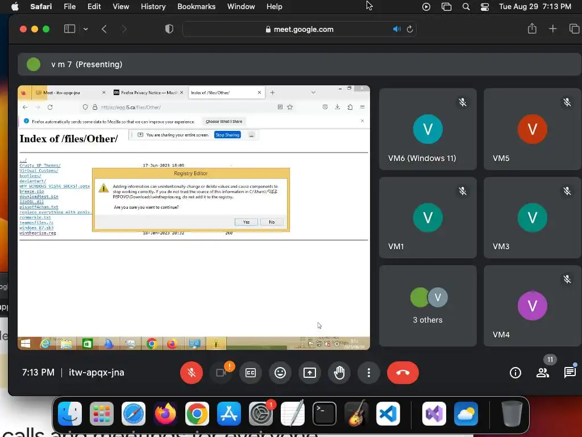Click the meet.google.com address bar
The image size is (582, 437).
[300, 29]
